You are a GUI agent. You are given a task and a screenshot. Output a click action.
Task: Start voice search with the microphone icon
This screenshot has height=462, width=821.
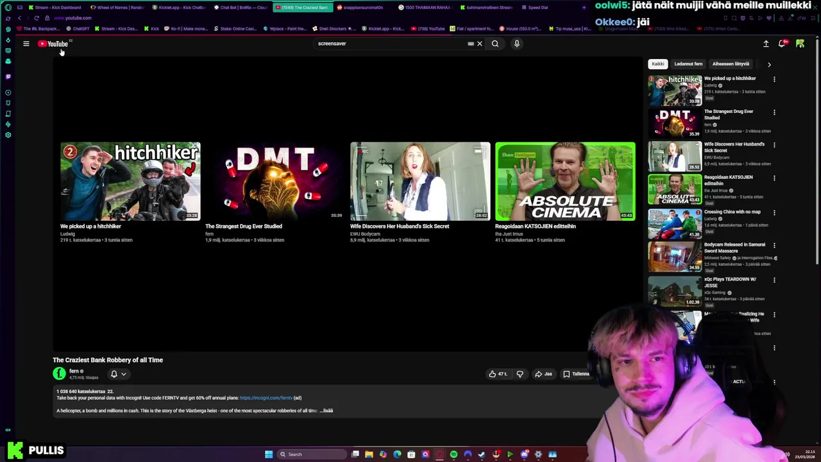click(x=517, y=44)
